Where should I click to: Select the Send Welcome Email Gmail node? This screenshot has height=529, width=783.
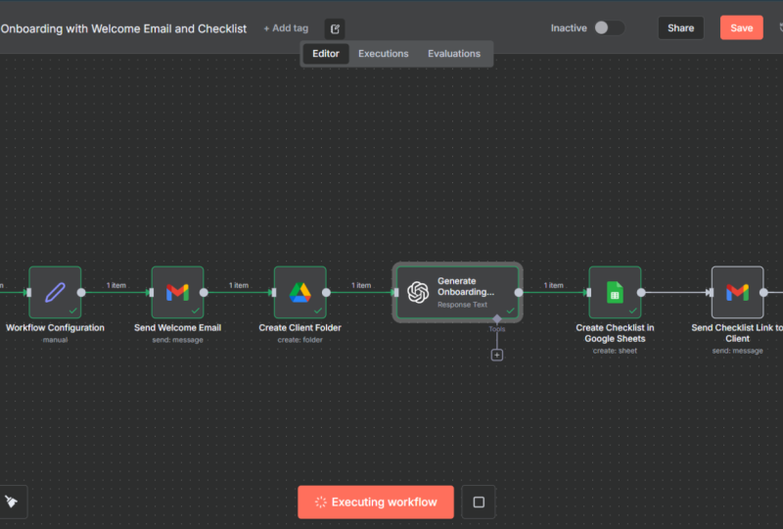click(178, 293)
